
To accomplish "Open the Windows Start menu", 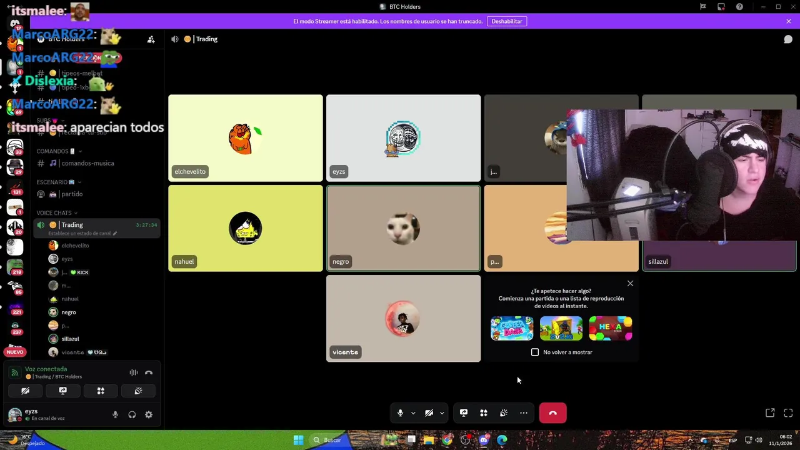I will click(x=299, y=440).
